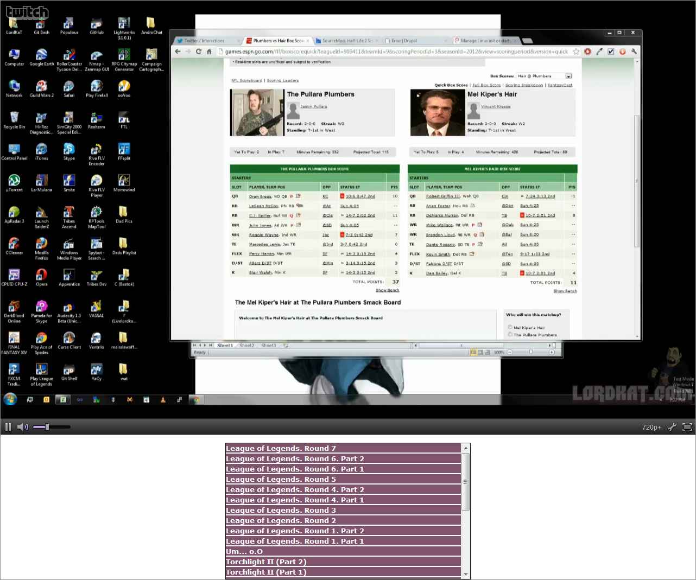Screen dimensions: 696x580
Task: Click the ESPN URL address bar
Action: coord(396,52)
